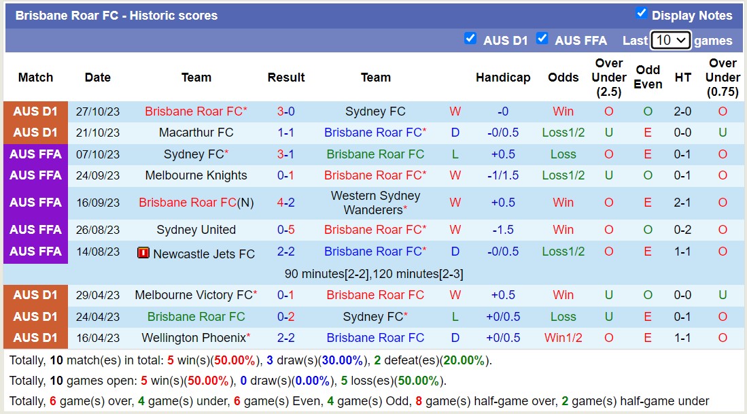The width and height of the screenshot is (747, 414).
Task: Click Macarthur FC team name
Action: (196, 133)
